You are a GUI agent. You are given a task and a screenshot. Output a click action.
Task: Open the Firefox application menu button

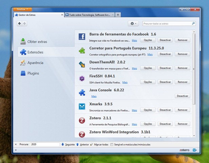[22, 9]
